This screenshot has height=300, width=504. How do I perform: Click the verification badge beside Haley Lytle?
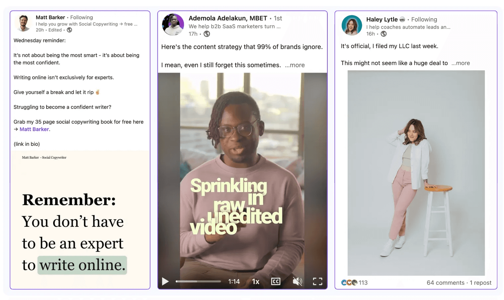click(x=402, y=19)
